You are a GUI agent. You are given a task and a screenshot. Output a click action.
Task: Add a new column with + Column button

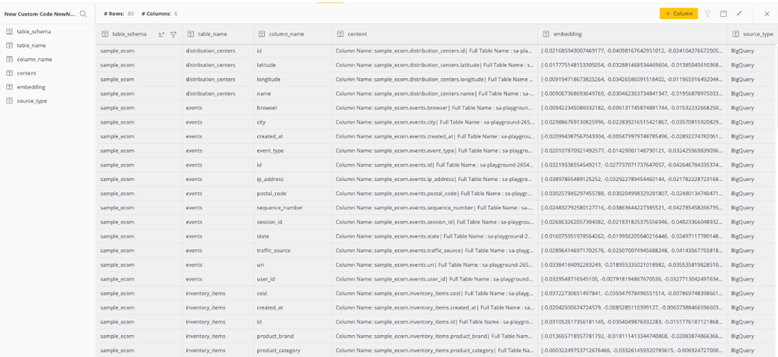pos(678,14)
